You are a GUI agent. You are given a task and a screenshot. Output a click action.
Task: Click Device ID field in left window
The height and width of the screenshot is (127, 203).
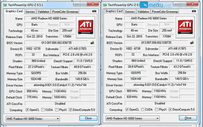[33, 49]
